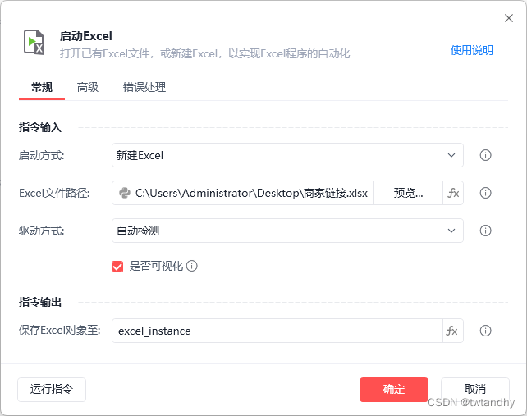This screenshot has width=527, height=416.
Task: Click info icon beside 启动方式 dropdown
Action: tap(485, 155)
